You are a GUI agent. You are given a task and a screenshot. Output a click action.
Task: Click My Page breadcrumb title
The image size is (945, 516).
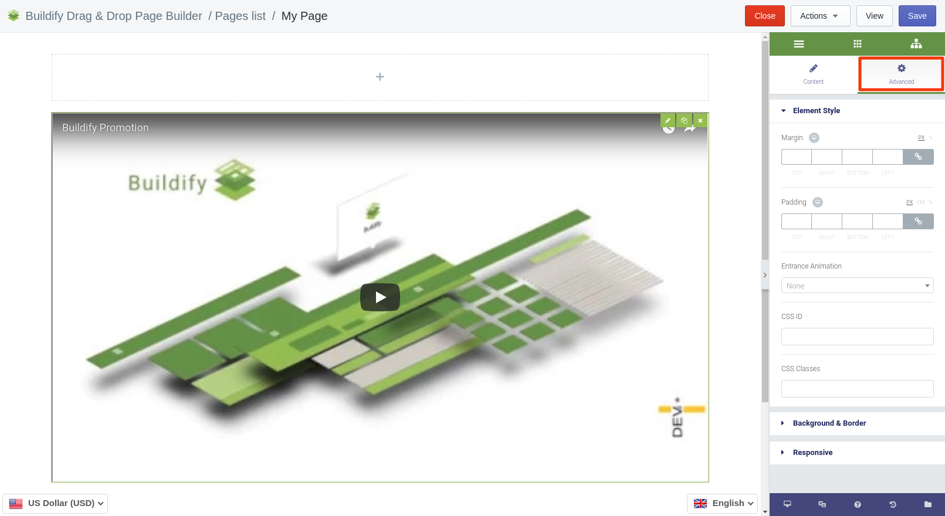pos(304,16)
